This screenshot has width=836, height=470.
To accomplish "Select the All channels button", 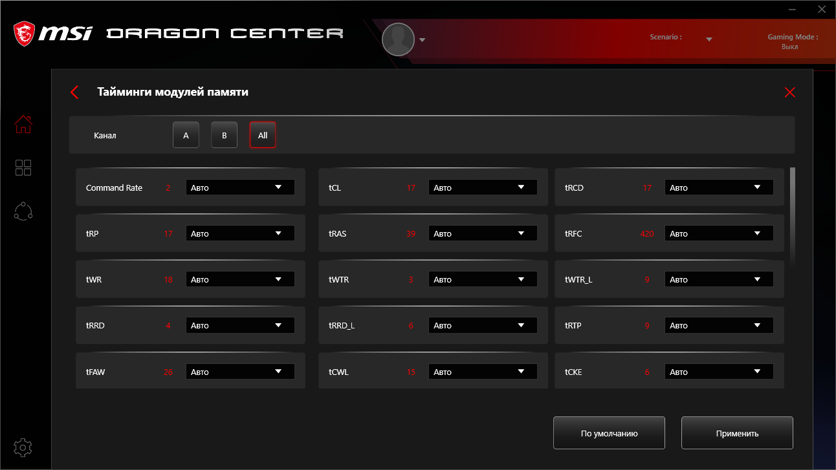I will pos(263,135).
